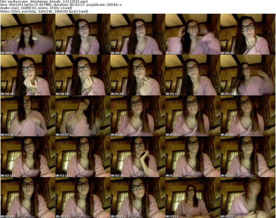Choose the frame thumbnail stamped 00:01:21
This screenshot has height=218, width=276.
[248, 75]
